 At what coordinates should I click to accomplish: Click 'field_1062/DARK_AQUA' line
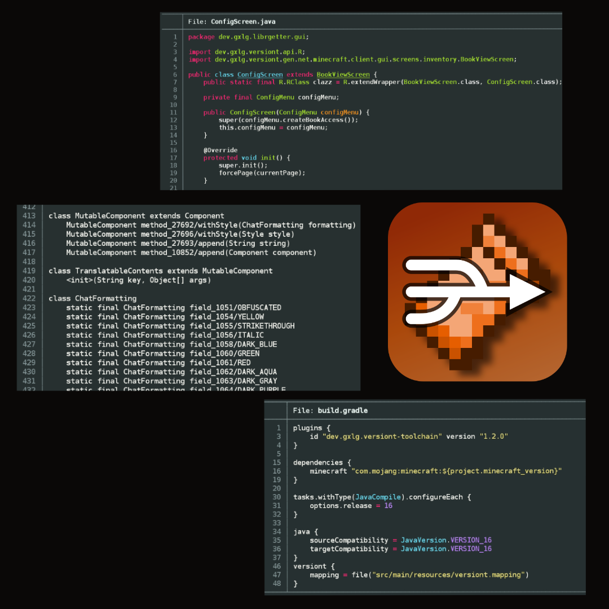click(171, 372)
